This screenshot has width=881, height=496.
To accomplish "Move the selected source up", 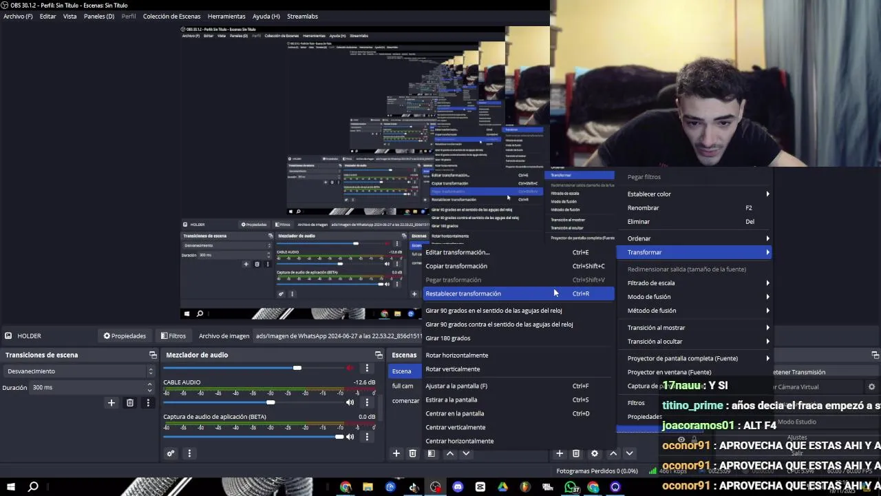I will coord(613,453).
